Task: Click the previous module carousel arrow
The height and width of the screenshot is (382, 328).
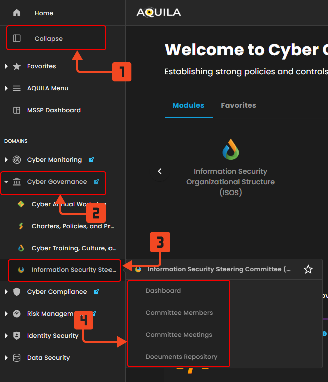Action: [x=160, y=171]
